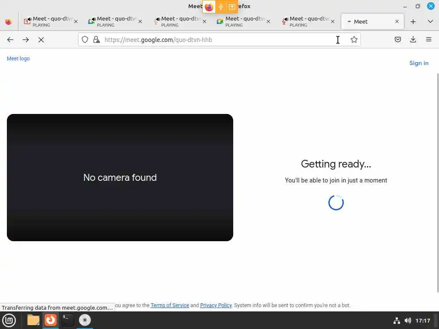Stop loading the current page
This screenshot has width=439, height=329.
pyautogui.click(x=41, y=40)
